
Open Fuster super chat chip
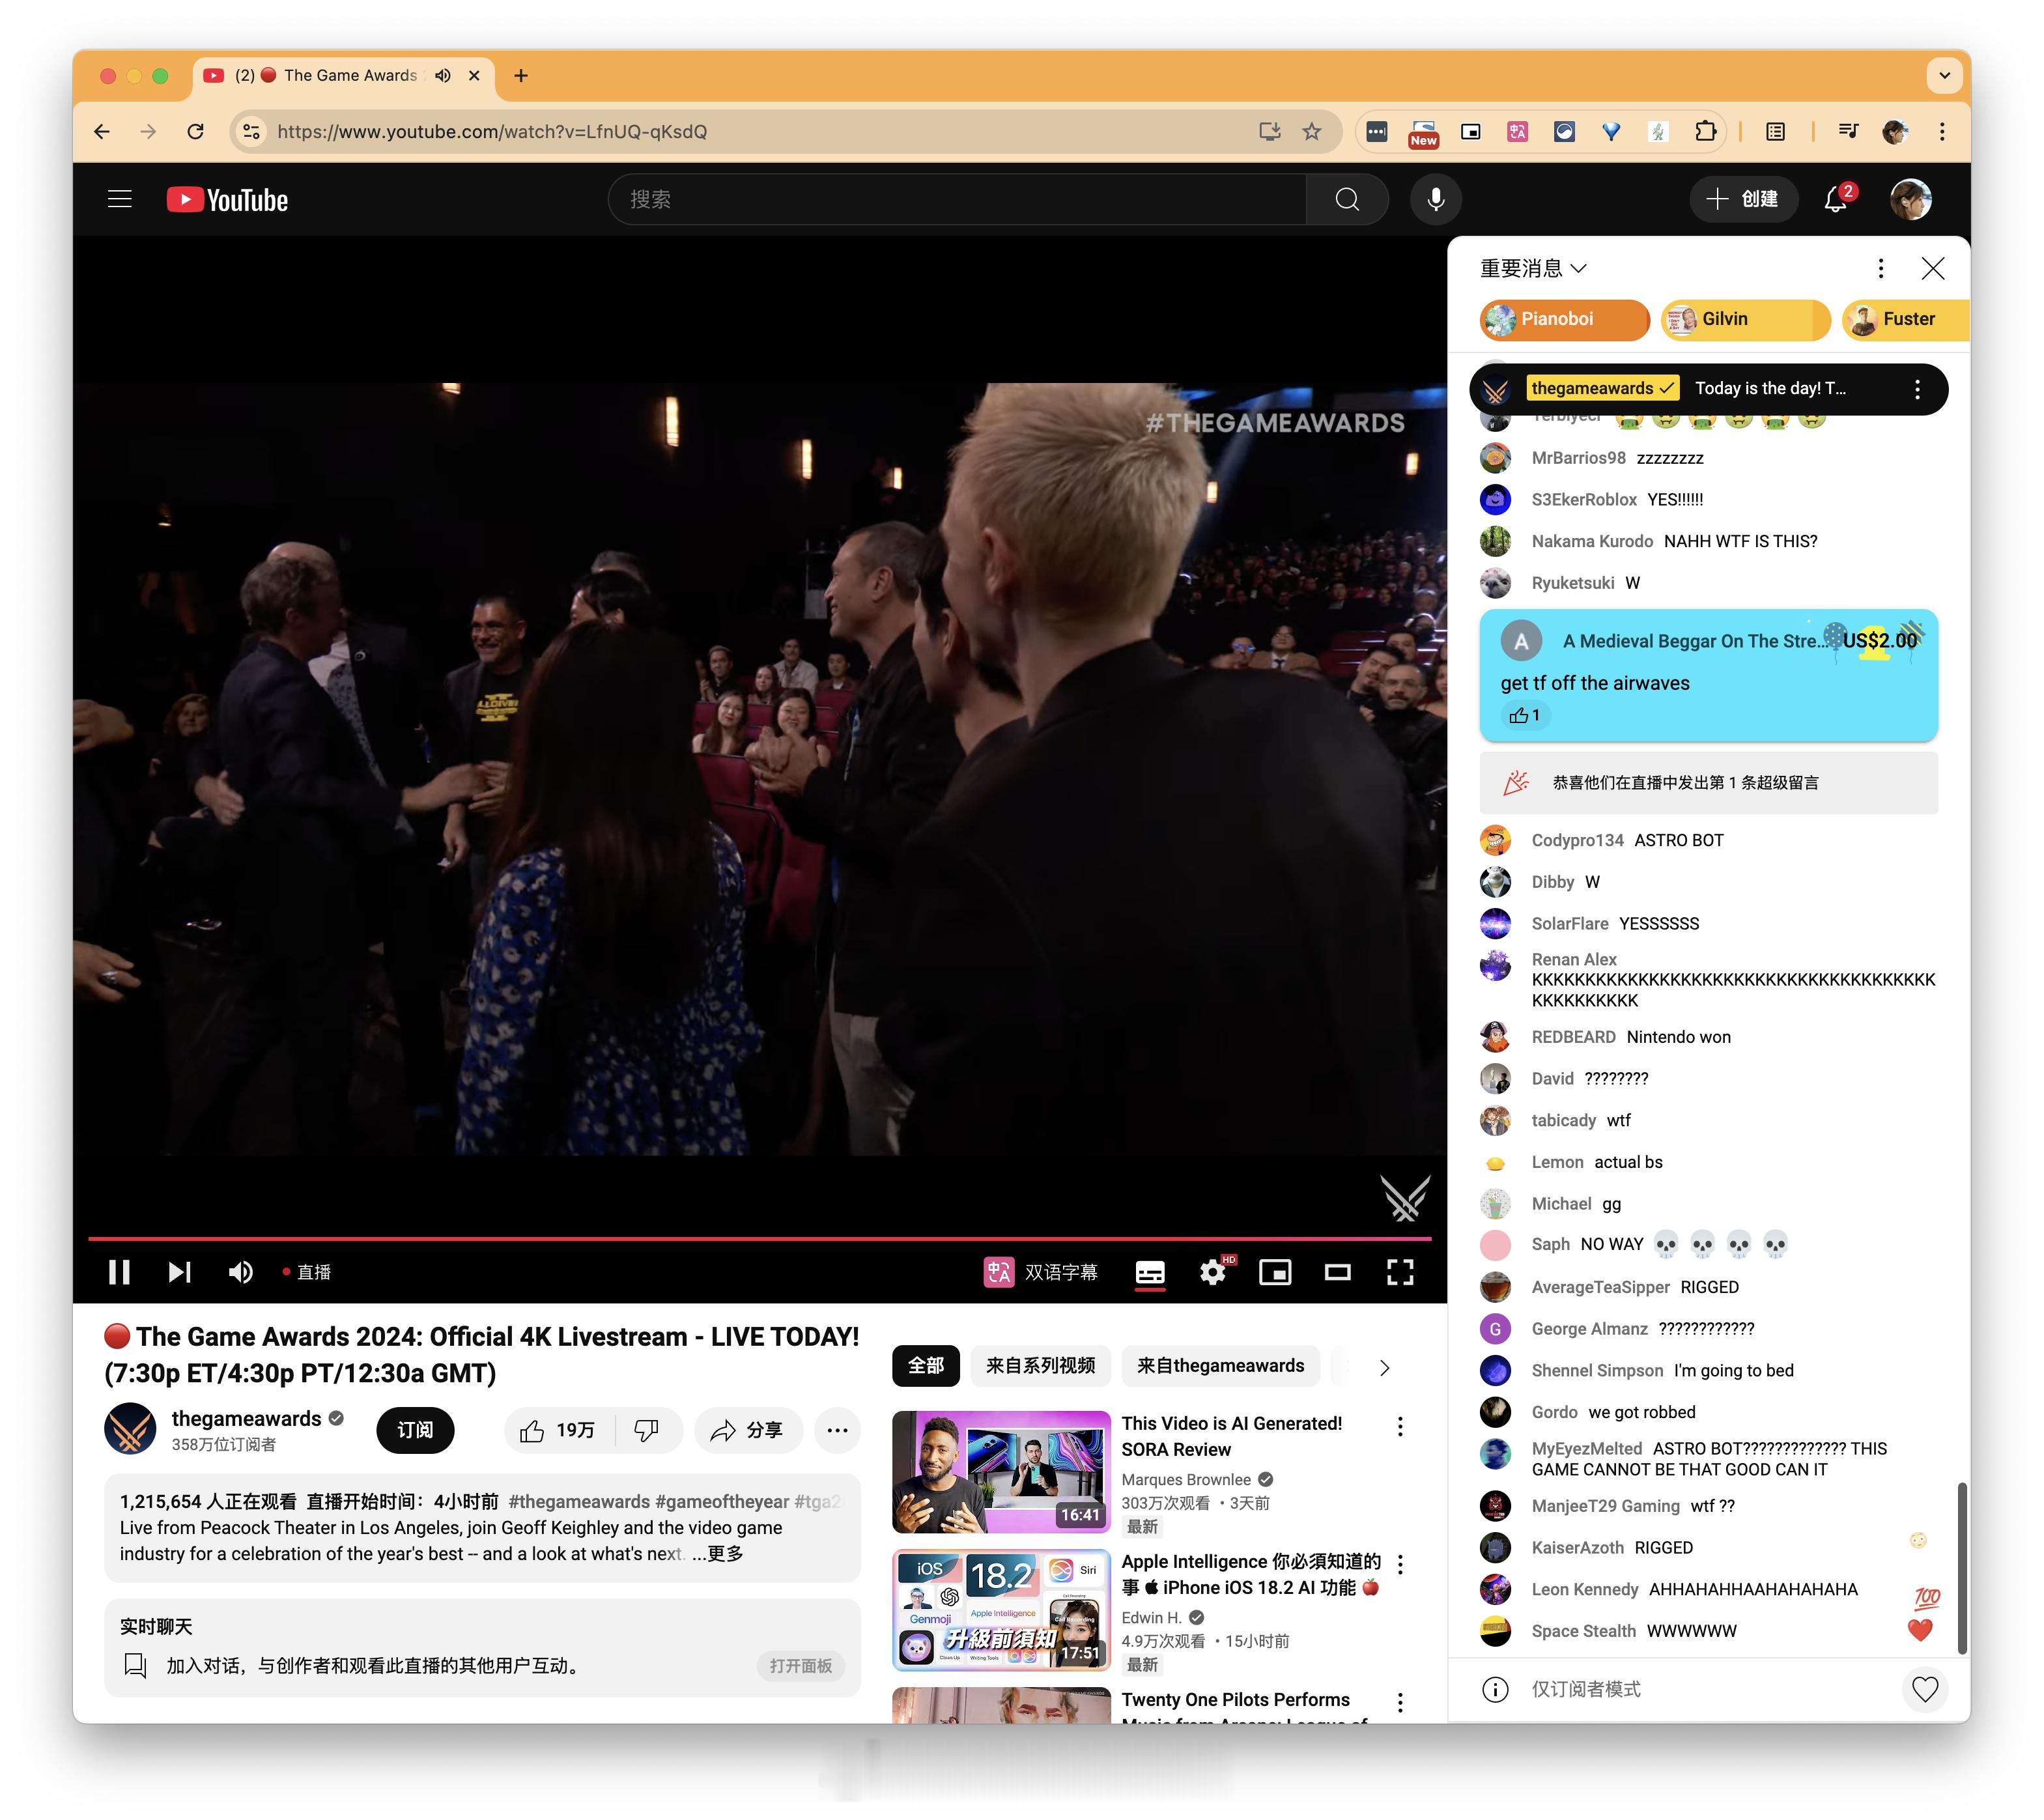pos(1905,319)
